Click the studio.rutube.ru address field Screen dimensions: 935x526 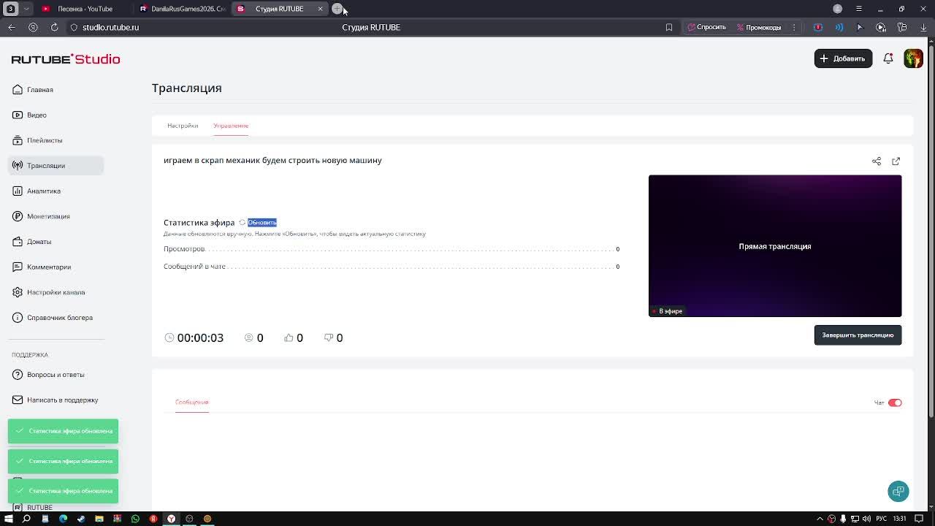110,27
